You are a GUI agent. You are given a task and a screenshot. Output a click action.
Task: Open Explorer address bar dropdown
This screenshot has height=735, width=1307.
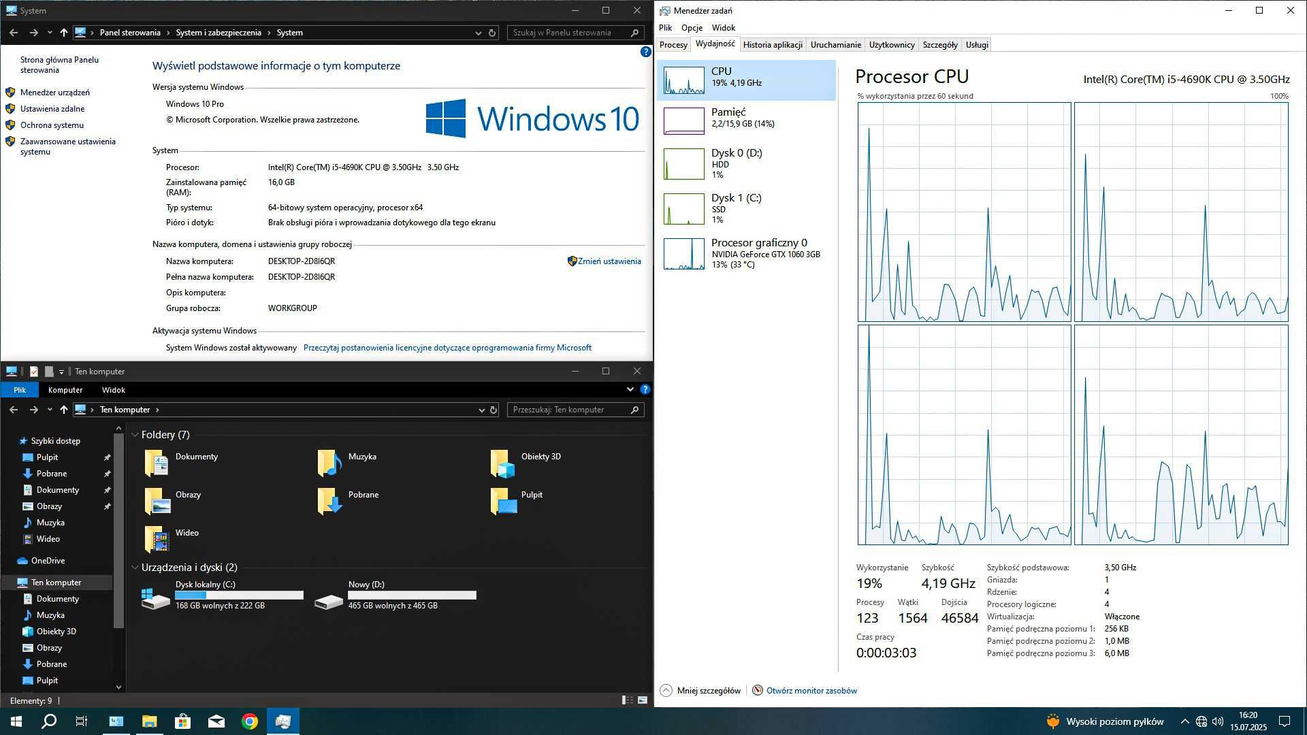pyautogui.click(x=481, y=410)
